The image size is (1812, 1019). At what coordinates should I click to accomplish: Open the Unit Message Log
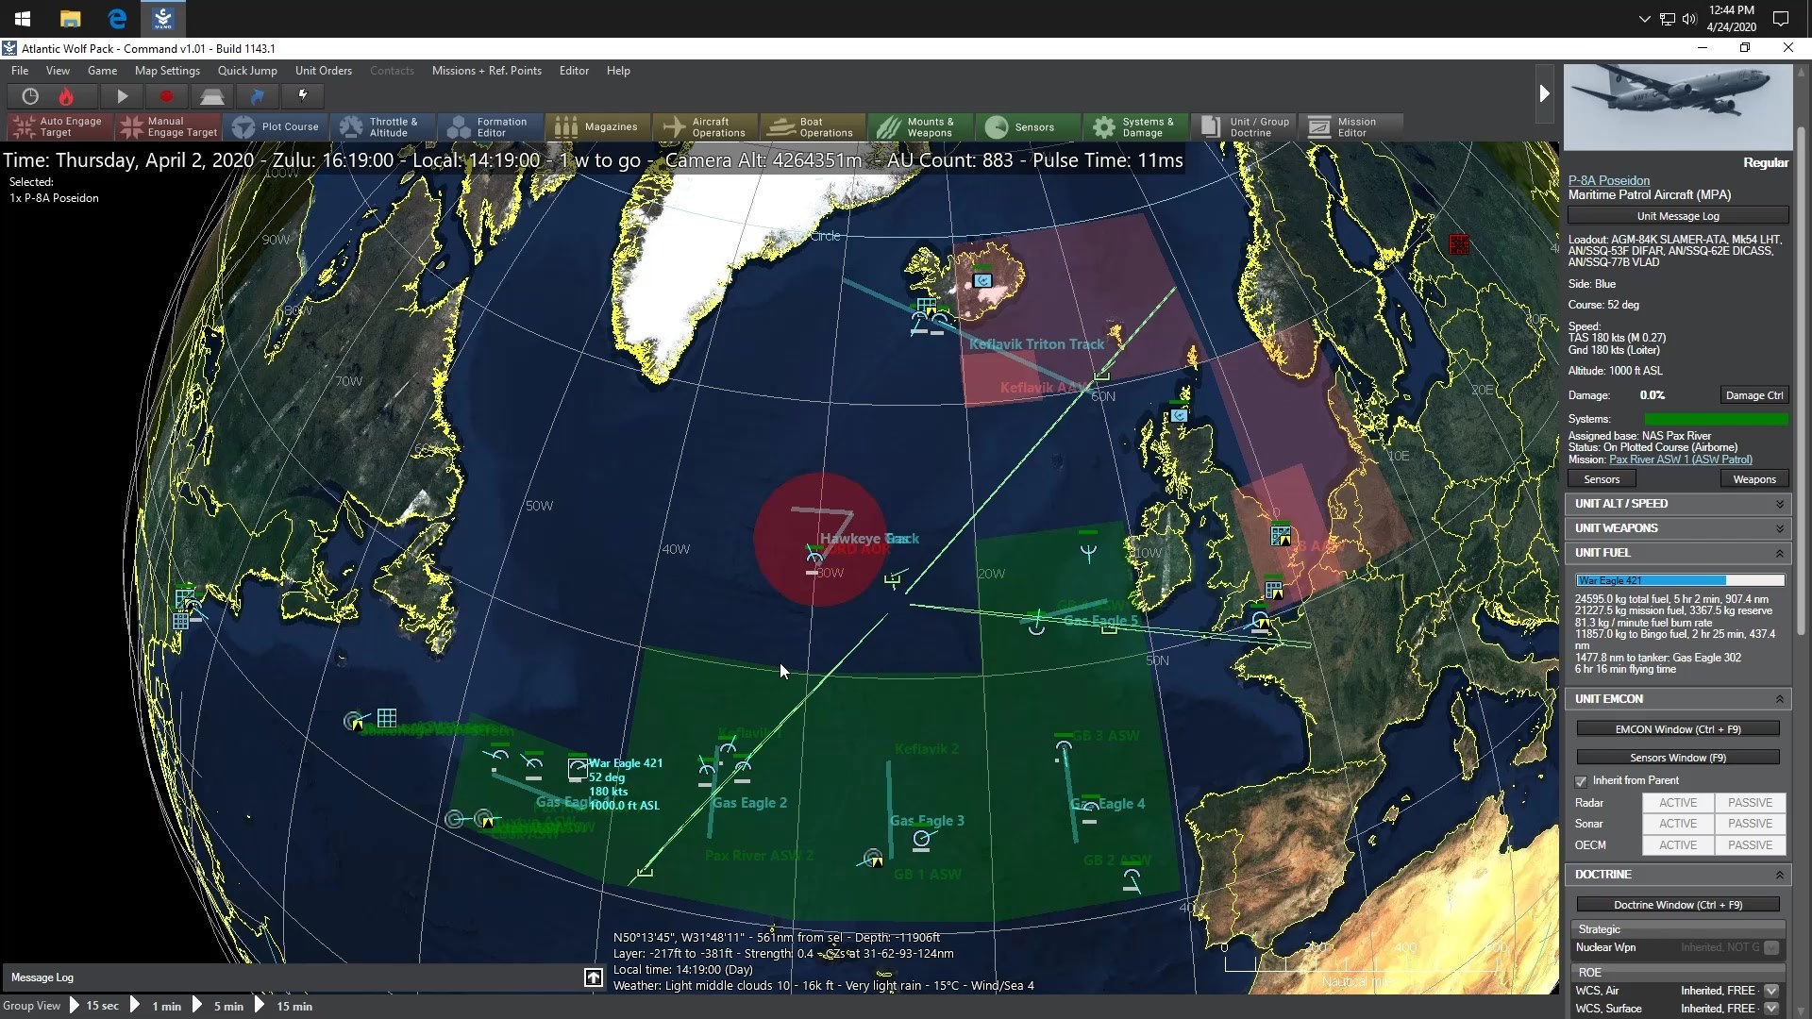(x=1678, y=216)
